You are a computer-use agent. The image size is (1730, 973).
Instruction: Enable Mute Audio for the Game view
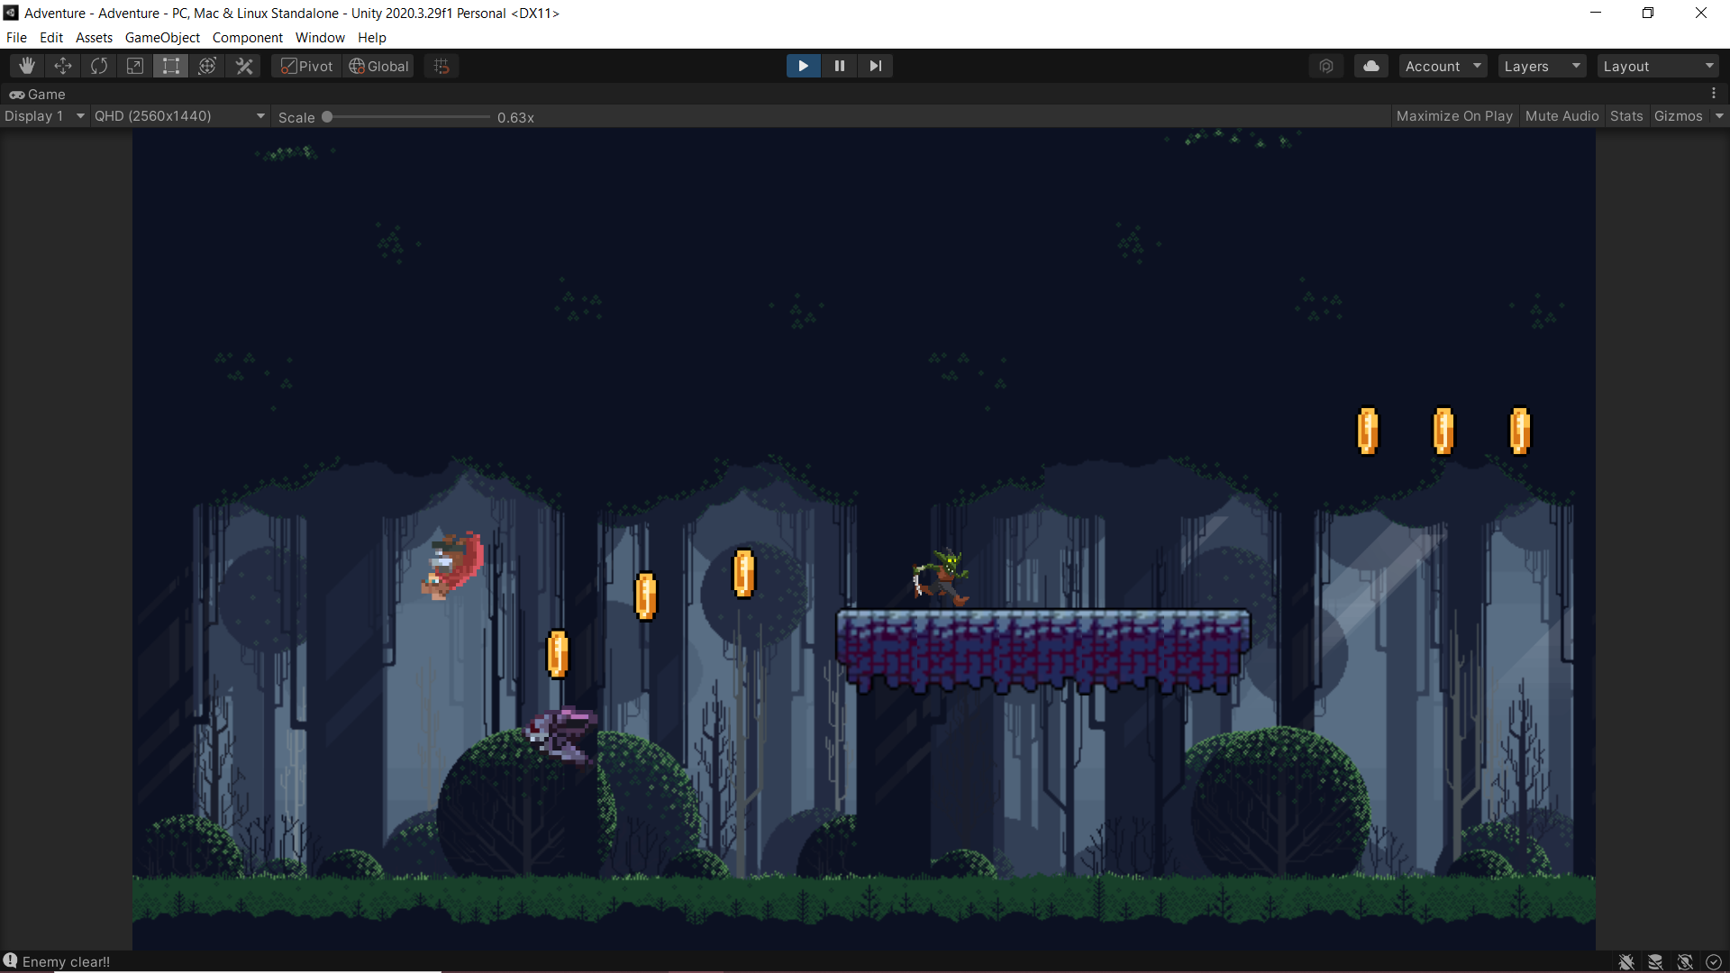point(1562,115)
